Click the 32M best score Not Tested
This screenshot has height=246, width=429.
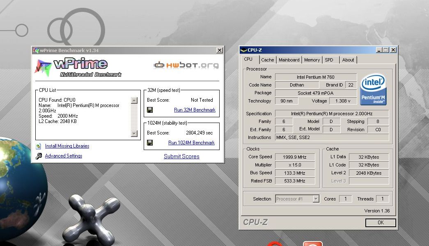point(202,100)
